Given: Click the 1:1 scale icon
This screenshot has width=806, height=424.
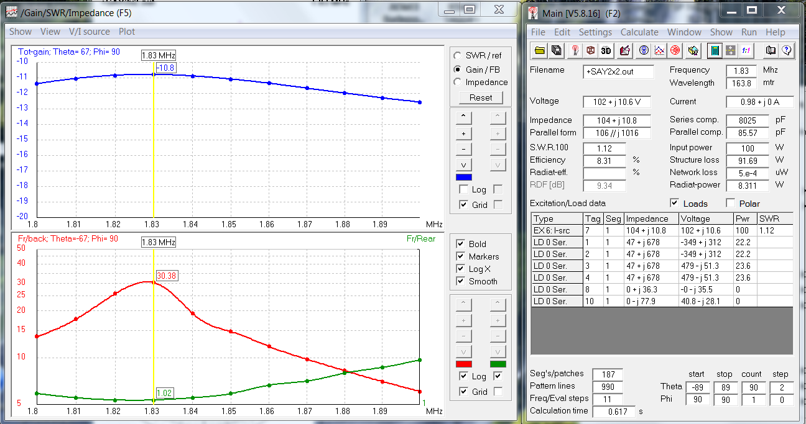Looking at the screenshot, I should click(746, 50).
